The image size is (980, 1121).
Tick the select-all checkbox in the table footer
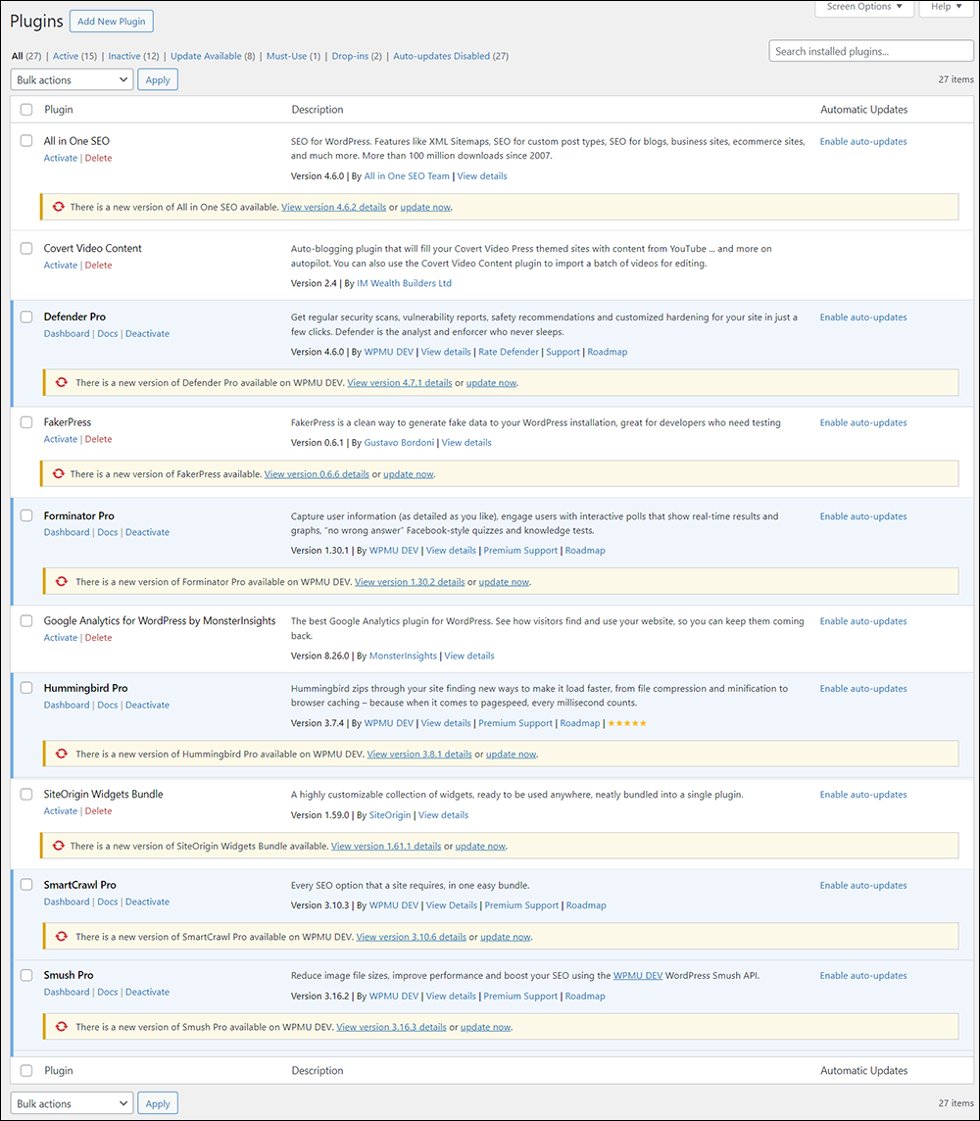click(26, 1070)
